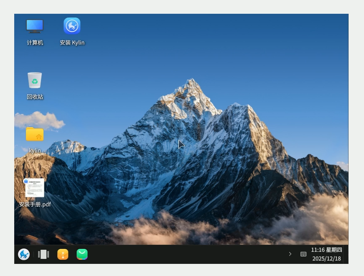Click the date 2025/12/18 in taskbar
Viewport: 364px width, 276px height.
point(326,258)
